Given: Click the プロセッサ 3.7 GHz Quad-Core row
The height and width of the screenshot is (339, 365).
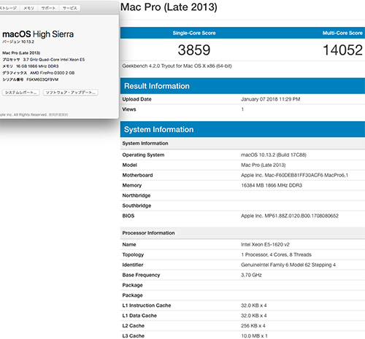Looking at the screenshot, I should point(44,60).
